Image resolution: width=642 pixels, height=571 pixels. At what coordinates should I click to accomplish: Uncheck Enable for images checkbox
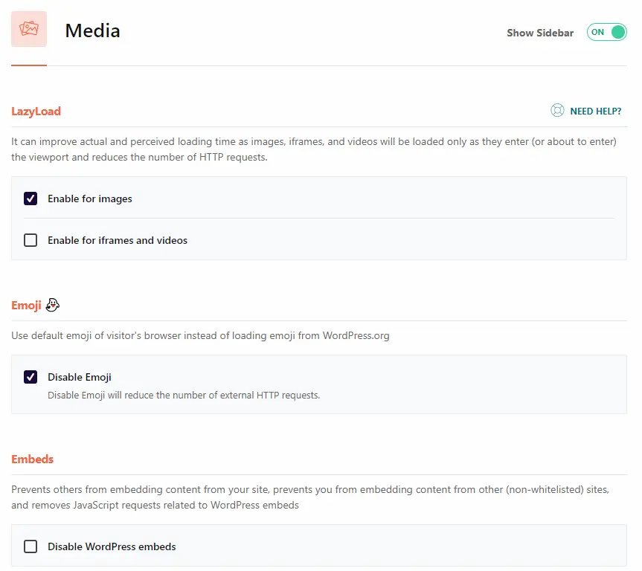click(x=31, y=199)
